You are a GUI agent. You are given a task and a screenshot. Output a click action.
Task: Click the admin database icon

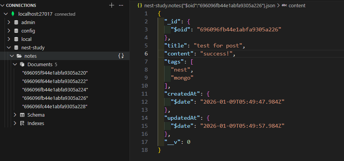tap(16, 23)
